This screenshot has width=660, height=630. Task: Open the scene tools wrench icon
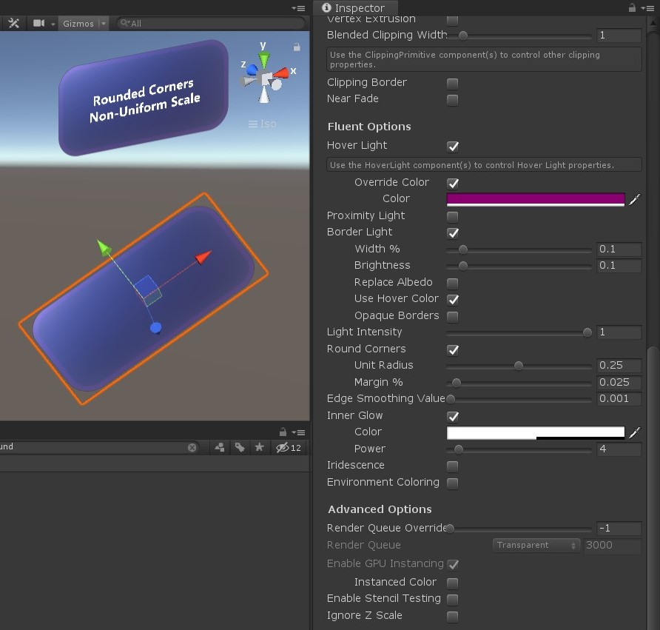[13, 23]
